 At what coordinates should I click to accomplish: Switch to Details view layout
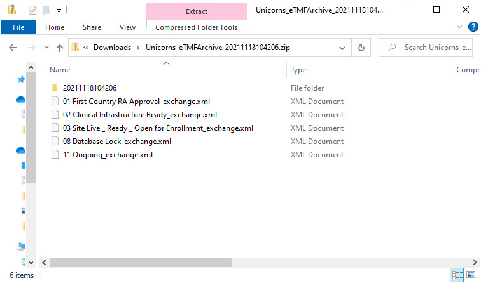coord(457,275)
